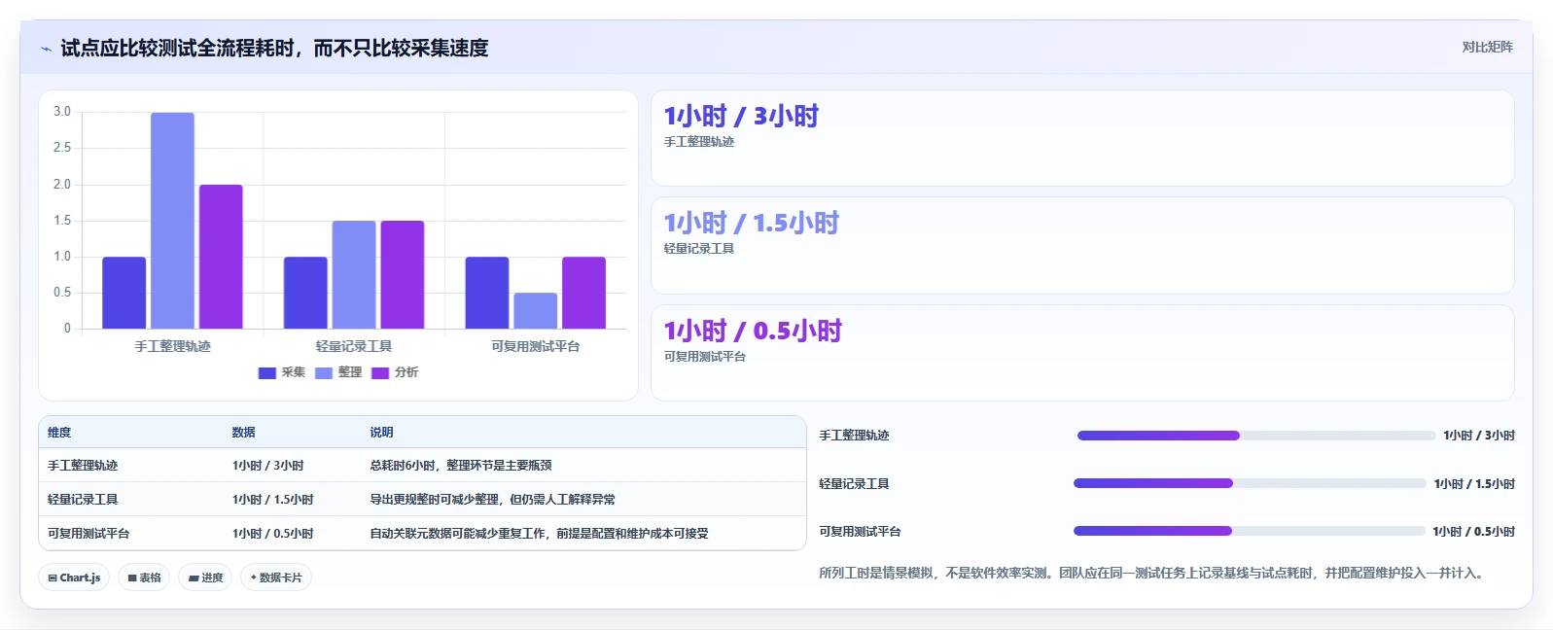Click the header icon beside the title
The image size is (1553, 630).
46,49
